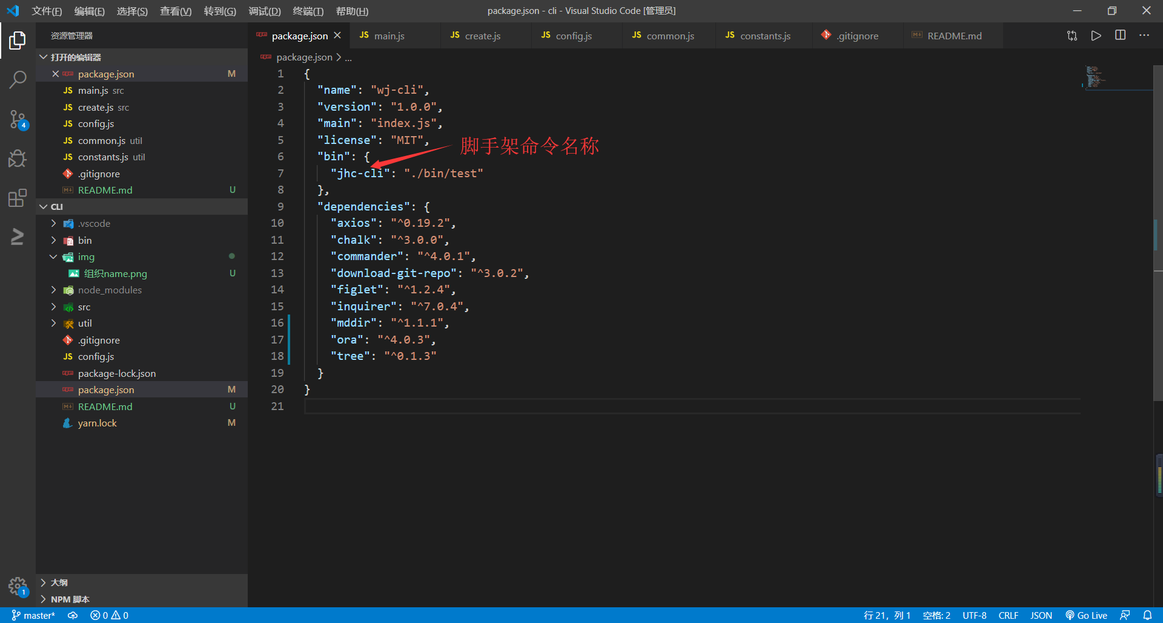Screen dimensions: 1163x623
Task: Click the master* branch indicator
Action: [33, 615]
